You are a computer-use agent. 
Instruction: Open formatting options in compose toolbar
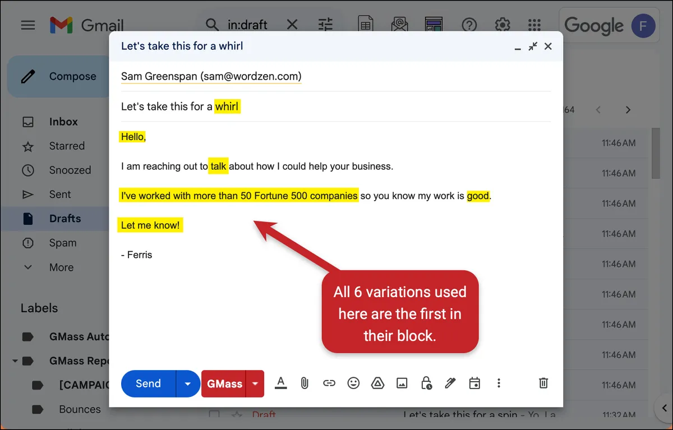pos(281,383)
